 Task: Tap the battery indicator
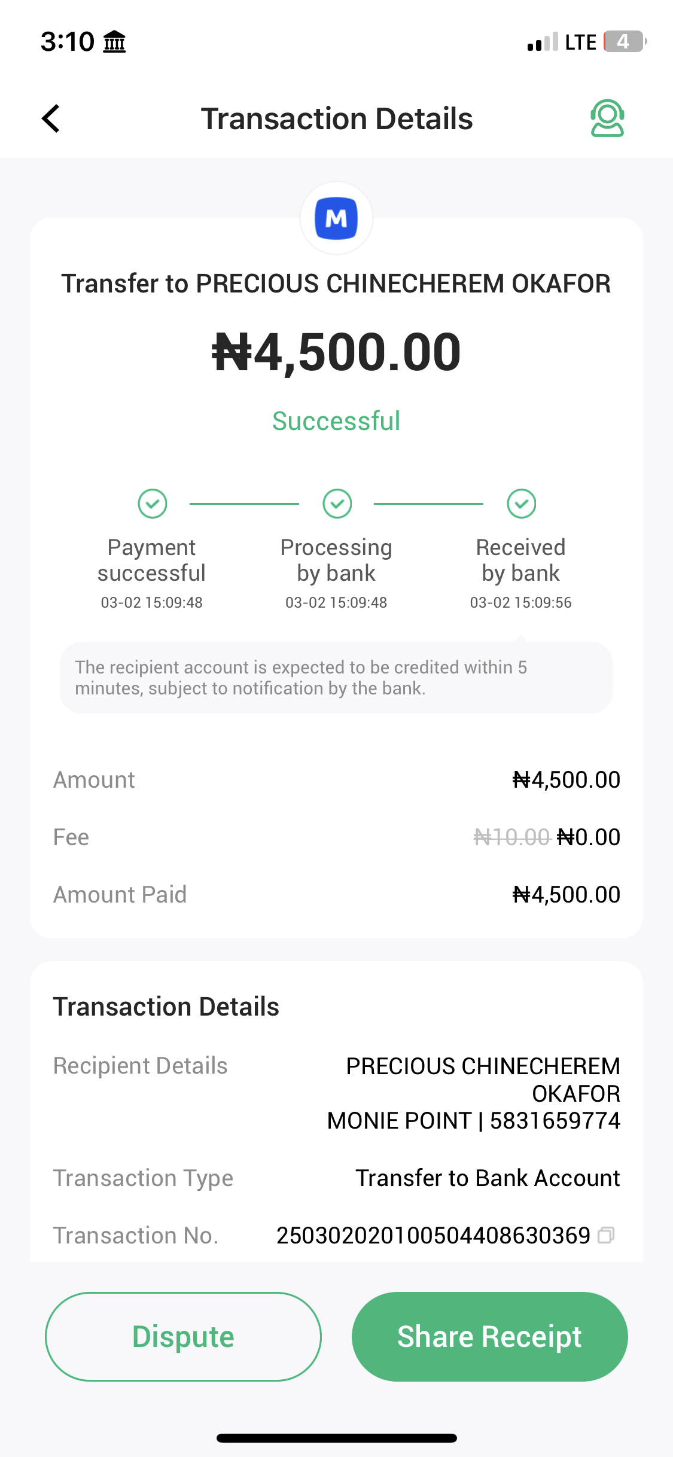(625, 42)
